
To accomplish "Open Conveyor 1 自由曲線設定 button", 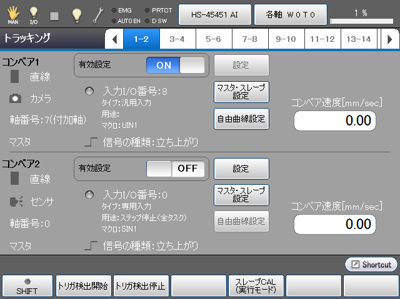I will 241,119.
